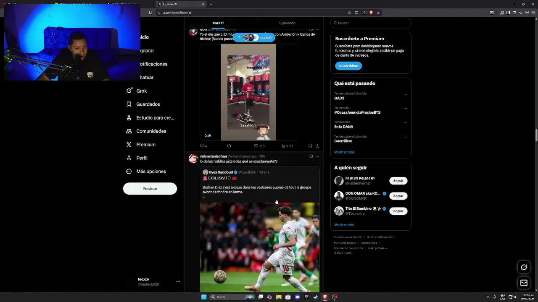
Task: Select the Inicio / X browser tab
Action: click(x=181, y=4)
